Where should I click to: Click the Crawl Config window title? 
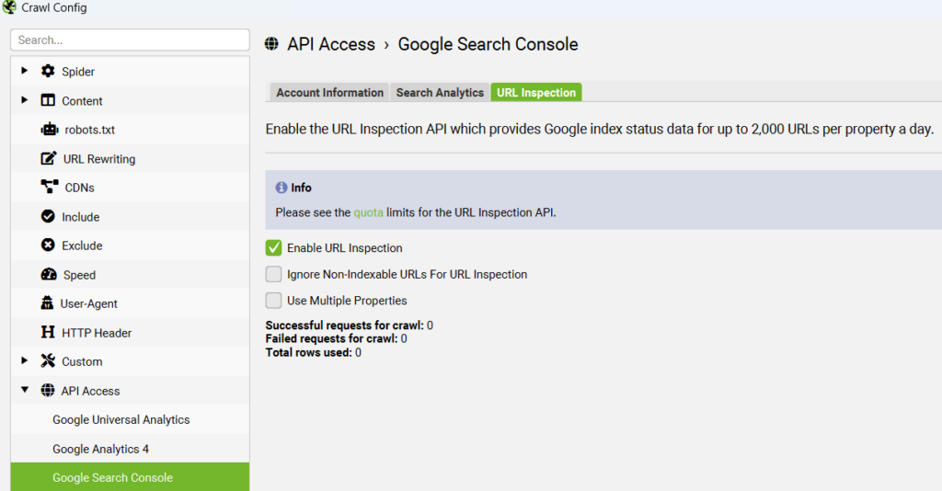[x=54, y=7]
